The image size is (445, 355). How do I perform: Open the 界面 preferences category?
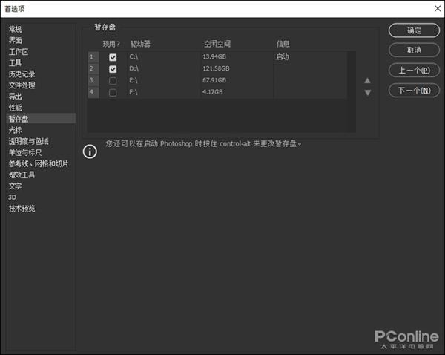click(x=15, y=40)
